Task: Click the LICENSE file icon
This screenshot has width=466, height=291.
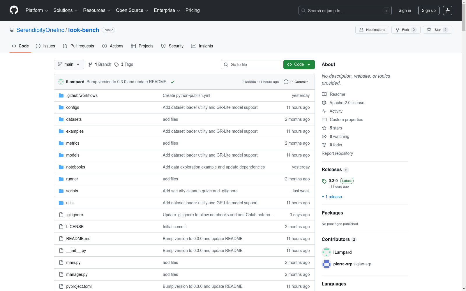Action: pyautogui.click(x=61, y=227)
